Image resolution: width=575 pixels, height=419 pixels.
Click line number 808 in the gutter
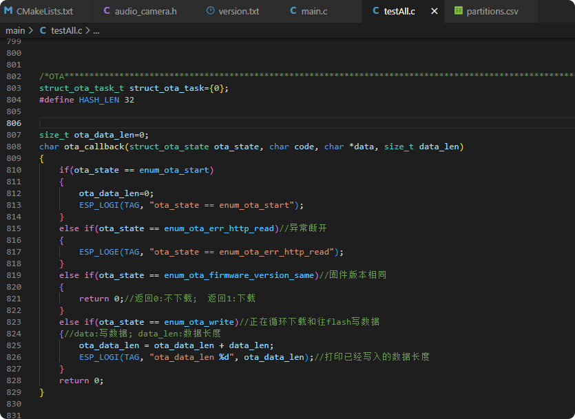click(x=14, y=147)
